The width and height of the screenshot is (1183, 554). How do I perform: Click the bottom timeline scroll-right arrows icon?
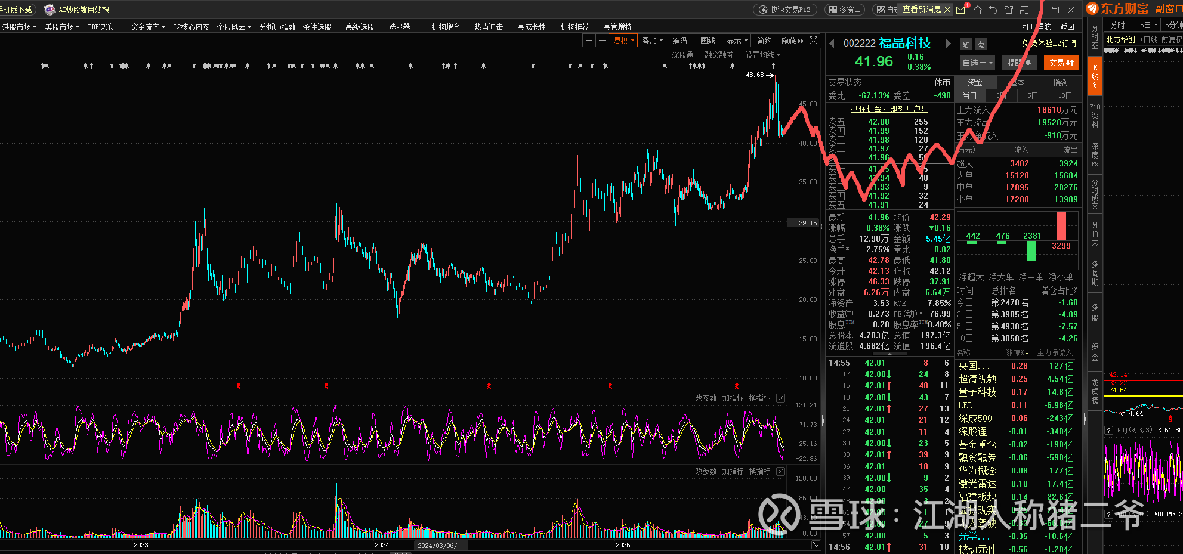click(816, 545)
